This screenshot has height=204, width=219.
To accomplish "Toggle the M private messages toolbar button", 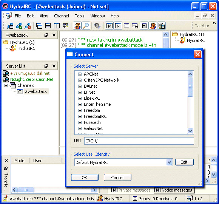I will click(x=109, y=26).
